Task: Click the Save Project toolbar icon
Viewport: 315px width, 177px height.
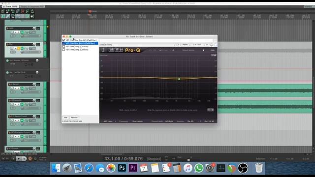Action: pyautogui.click(x=12, y=11)
